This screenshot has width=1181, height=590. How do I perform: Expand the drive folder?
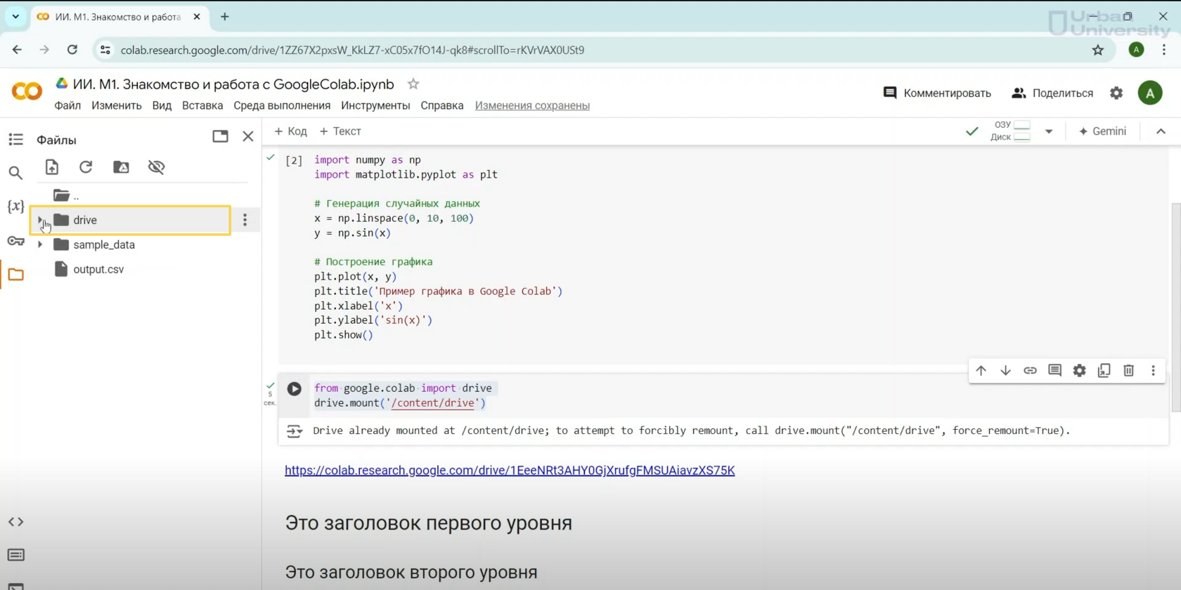coord(40,220)
